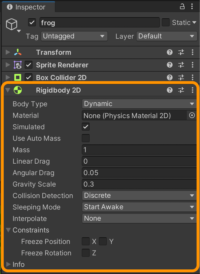Open the Rigidbody 2D three-dot options menu
The image size is (200, 274).
point(193,90)
